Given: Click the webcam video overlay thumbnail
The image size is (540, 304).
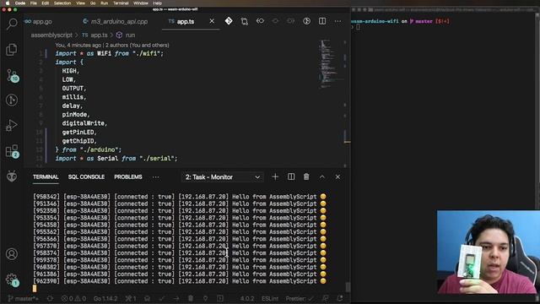Looking at the screenshot, I should [x=488, y=252].
